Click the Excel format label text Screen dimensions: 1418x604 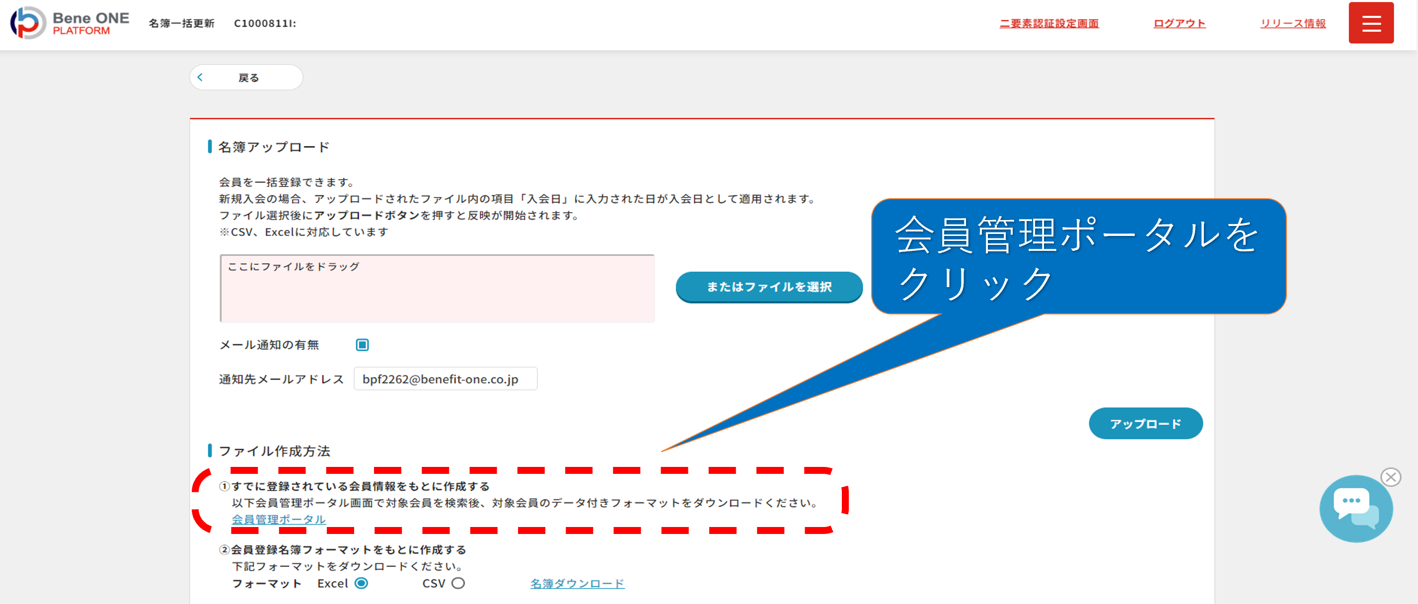tap(332, 583)
